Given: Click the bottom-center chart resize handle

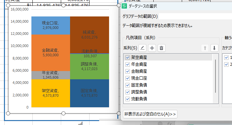Looking at the screenshot, I should click(x=63, y=113).
